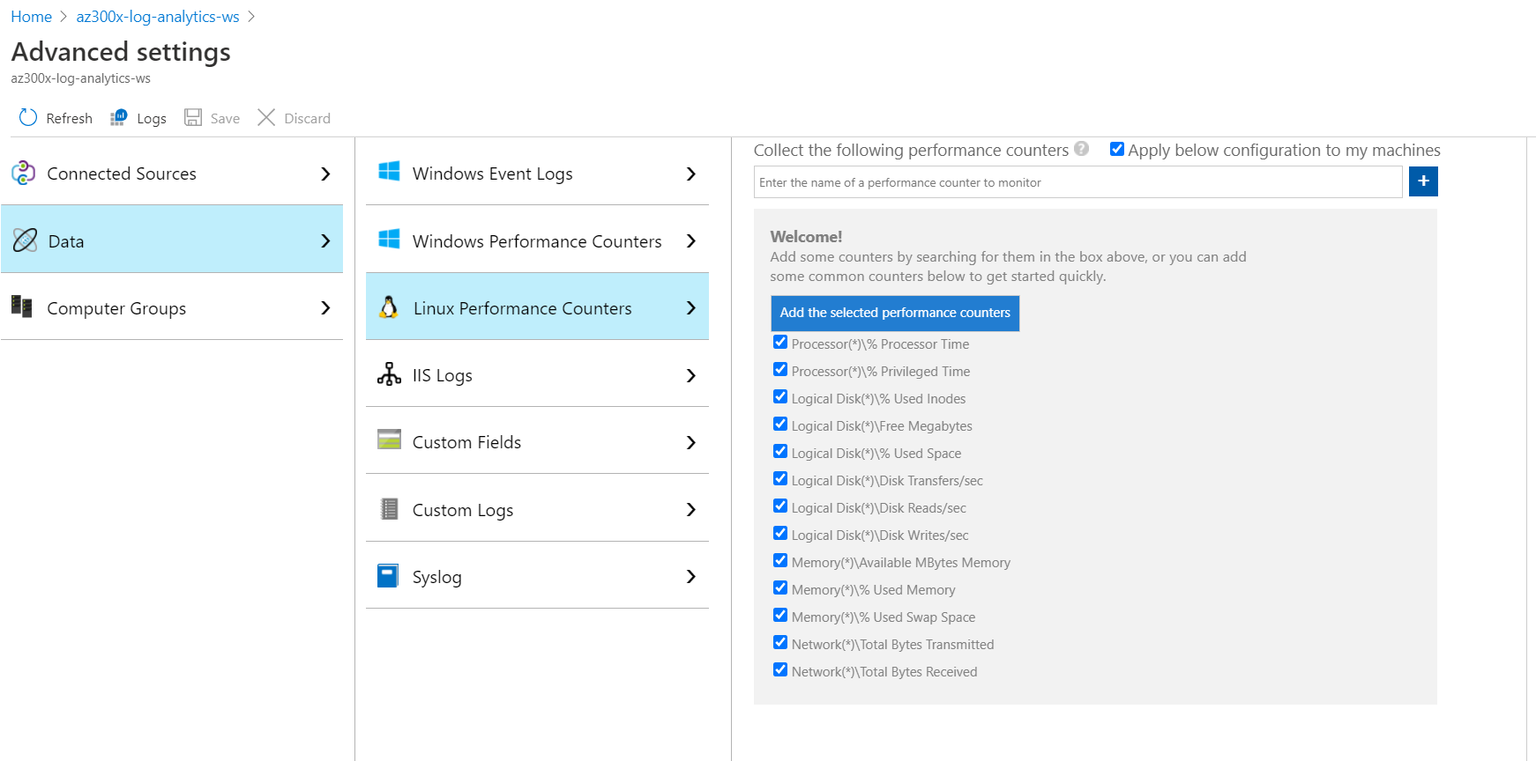Open IIS Logs settings
Image resolution: width=1536 pixels, height=761 pixels.
537,374
